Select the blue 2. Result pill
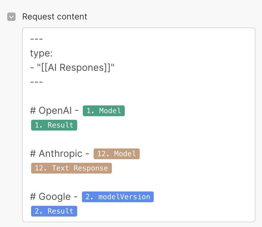 [54, 211]
